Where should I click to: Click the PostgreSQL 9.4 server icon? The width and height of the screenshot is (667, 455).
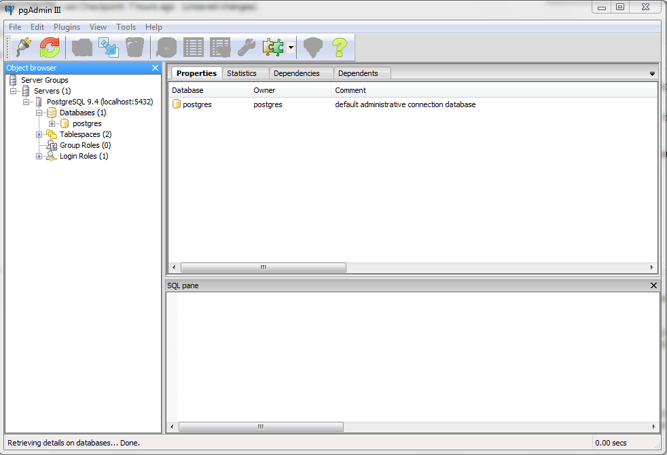tap(39, 102)
